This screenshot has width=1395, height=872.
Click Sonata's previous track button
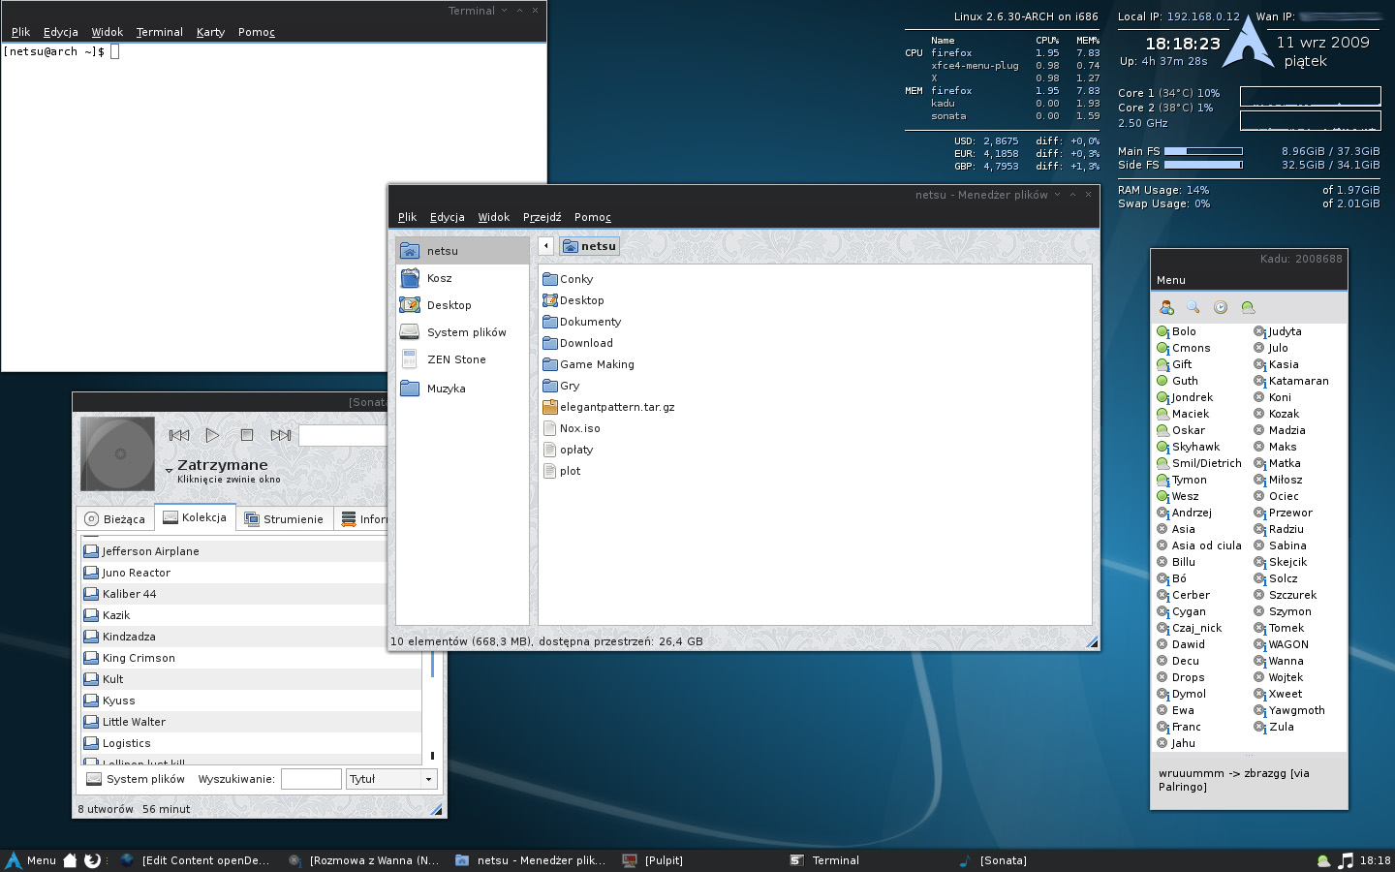click(179, 435)
